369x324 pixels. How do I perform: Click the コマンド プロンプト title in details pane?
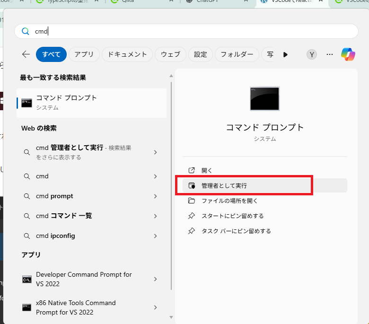[265, 127]
